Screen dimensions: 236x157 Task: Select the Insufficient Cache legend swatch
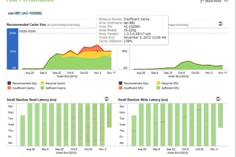(9, 88)
